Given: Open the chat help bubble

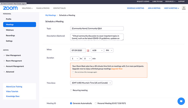Looking at the screenshot, I should pyautogui.click(x=181, y=101).
